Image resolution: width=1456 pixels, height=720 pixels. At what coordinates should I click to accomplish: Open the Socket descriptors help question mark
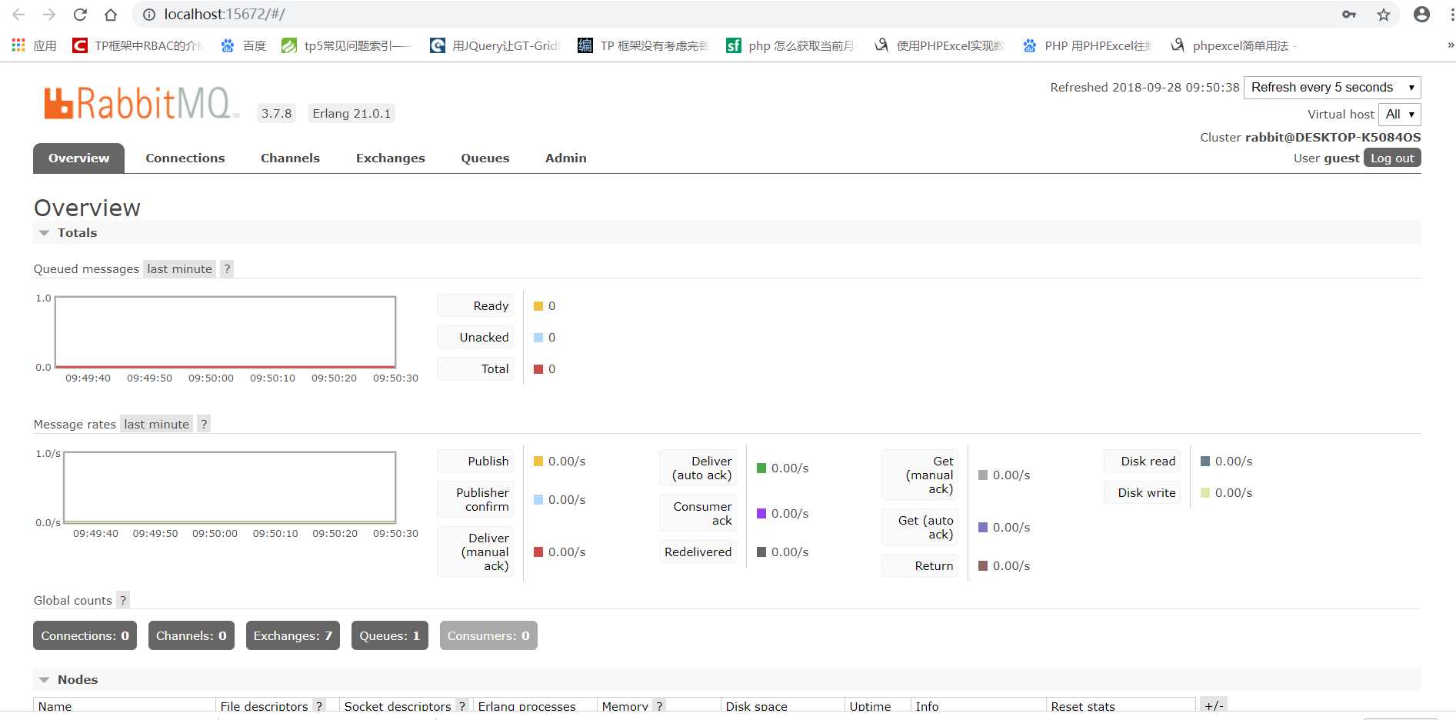(462, 705)
